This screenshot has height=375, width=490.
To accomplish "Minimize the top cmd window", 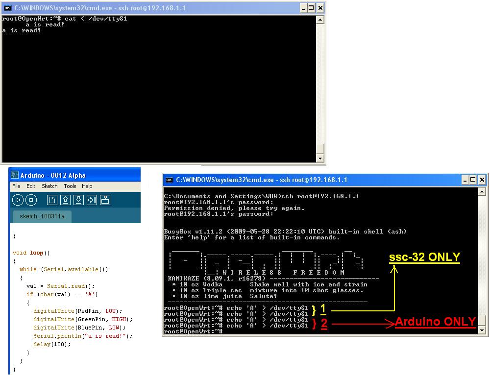I will (303, 8).
